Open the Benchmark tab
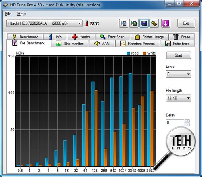This screenshot has height=177, width=202. tap(25, 37)
